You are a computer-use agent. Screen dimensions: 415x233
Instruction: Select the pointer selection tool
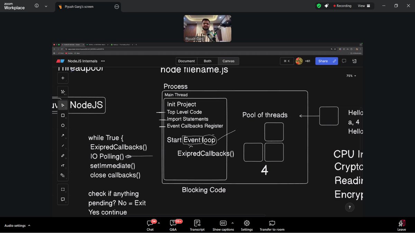[63, 105]
